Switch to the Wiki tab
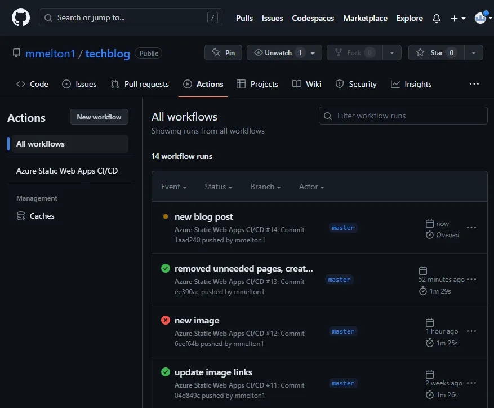 tap(306, 84)
